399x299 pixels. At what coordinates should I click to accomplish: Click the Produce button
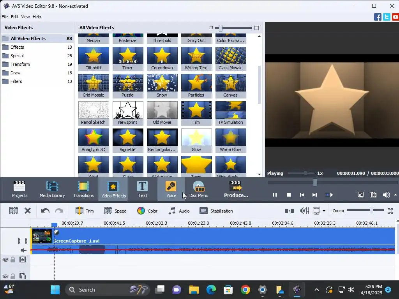(236, 189)
